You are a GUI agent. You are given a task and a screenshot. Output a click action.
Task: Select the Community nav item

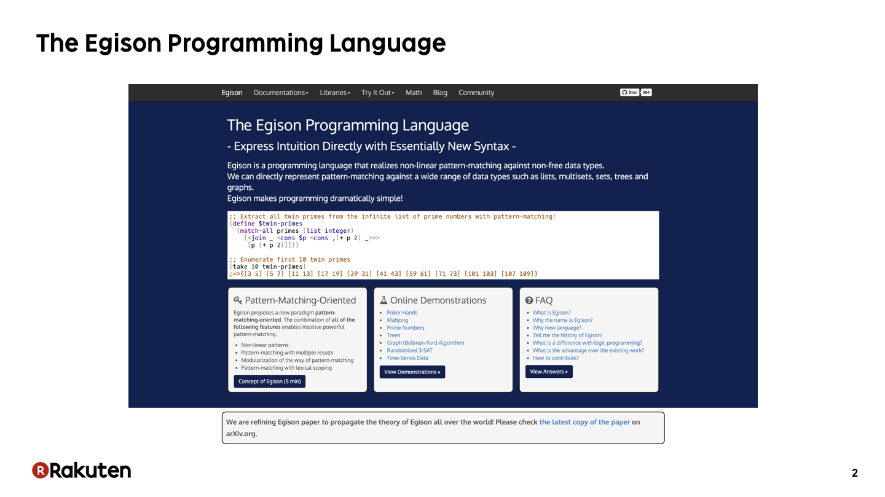476,93
